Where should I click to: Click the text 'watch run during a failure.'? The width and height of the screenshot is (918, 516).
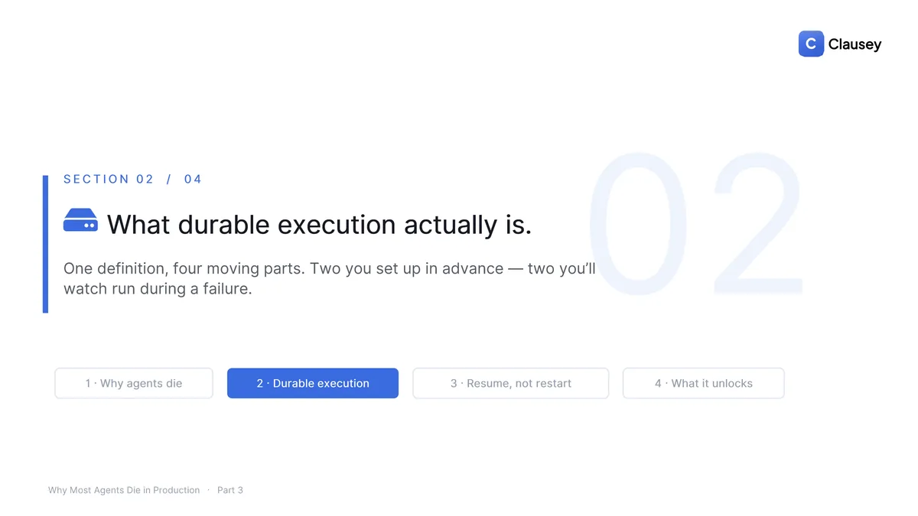pyautogui.click(x=158, y=289)
